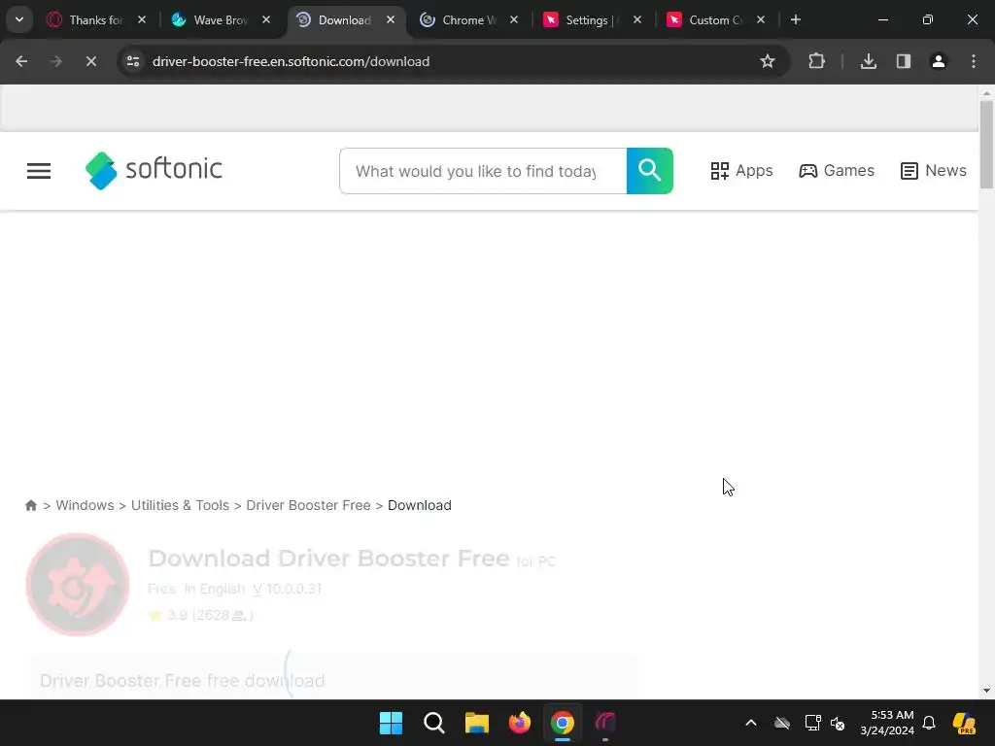The height and width of the screenshot is (746, 995).
Task: Open the profile avatar icon
Action: pos(939,61)
